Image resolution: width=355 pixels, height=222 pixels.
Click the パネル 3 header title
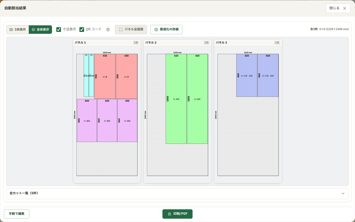click(x=222, y=43)
